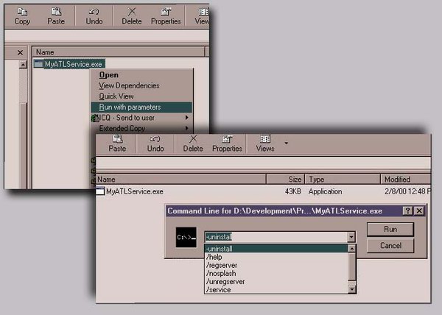This screenshot has height=315, width=442.
Task: Click the C:\> command prompt icon
Action: pos(186,237)
